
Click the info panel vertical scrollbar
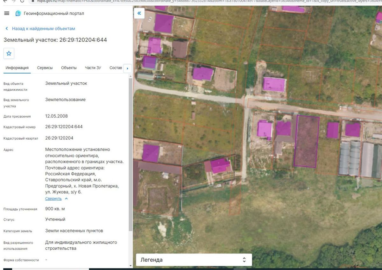[131, 154]
